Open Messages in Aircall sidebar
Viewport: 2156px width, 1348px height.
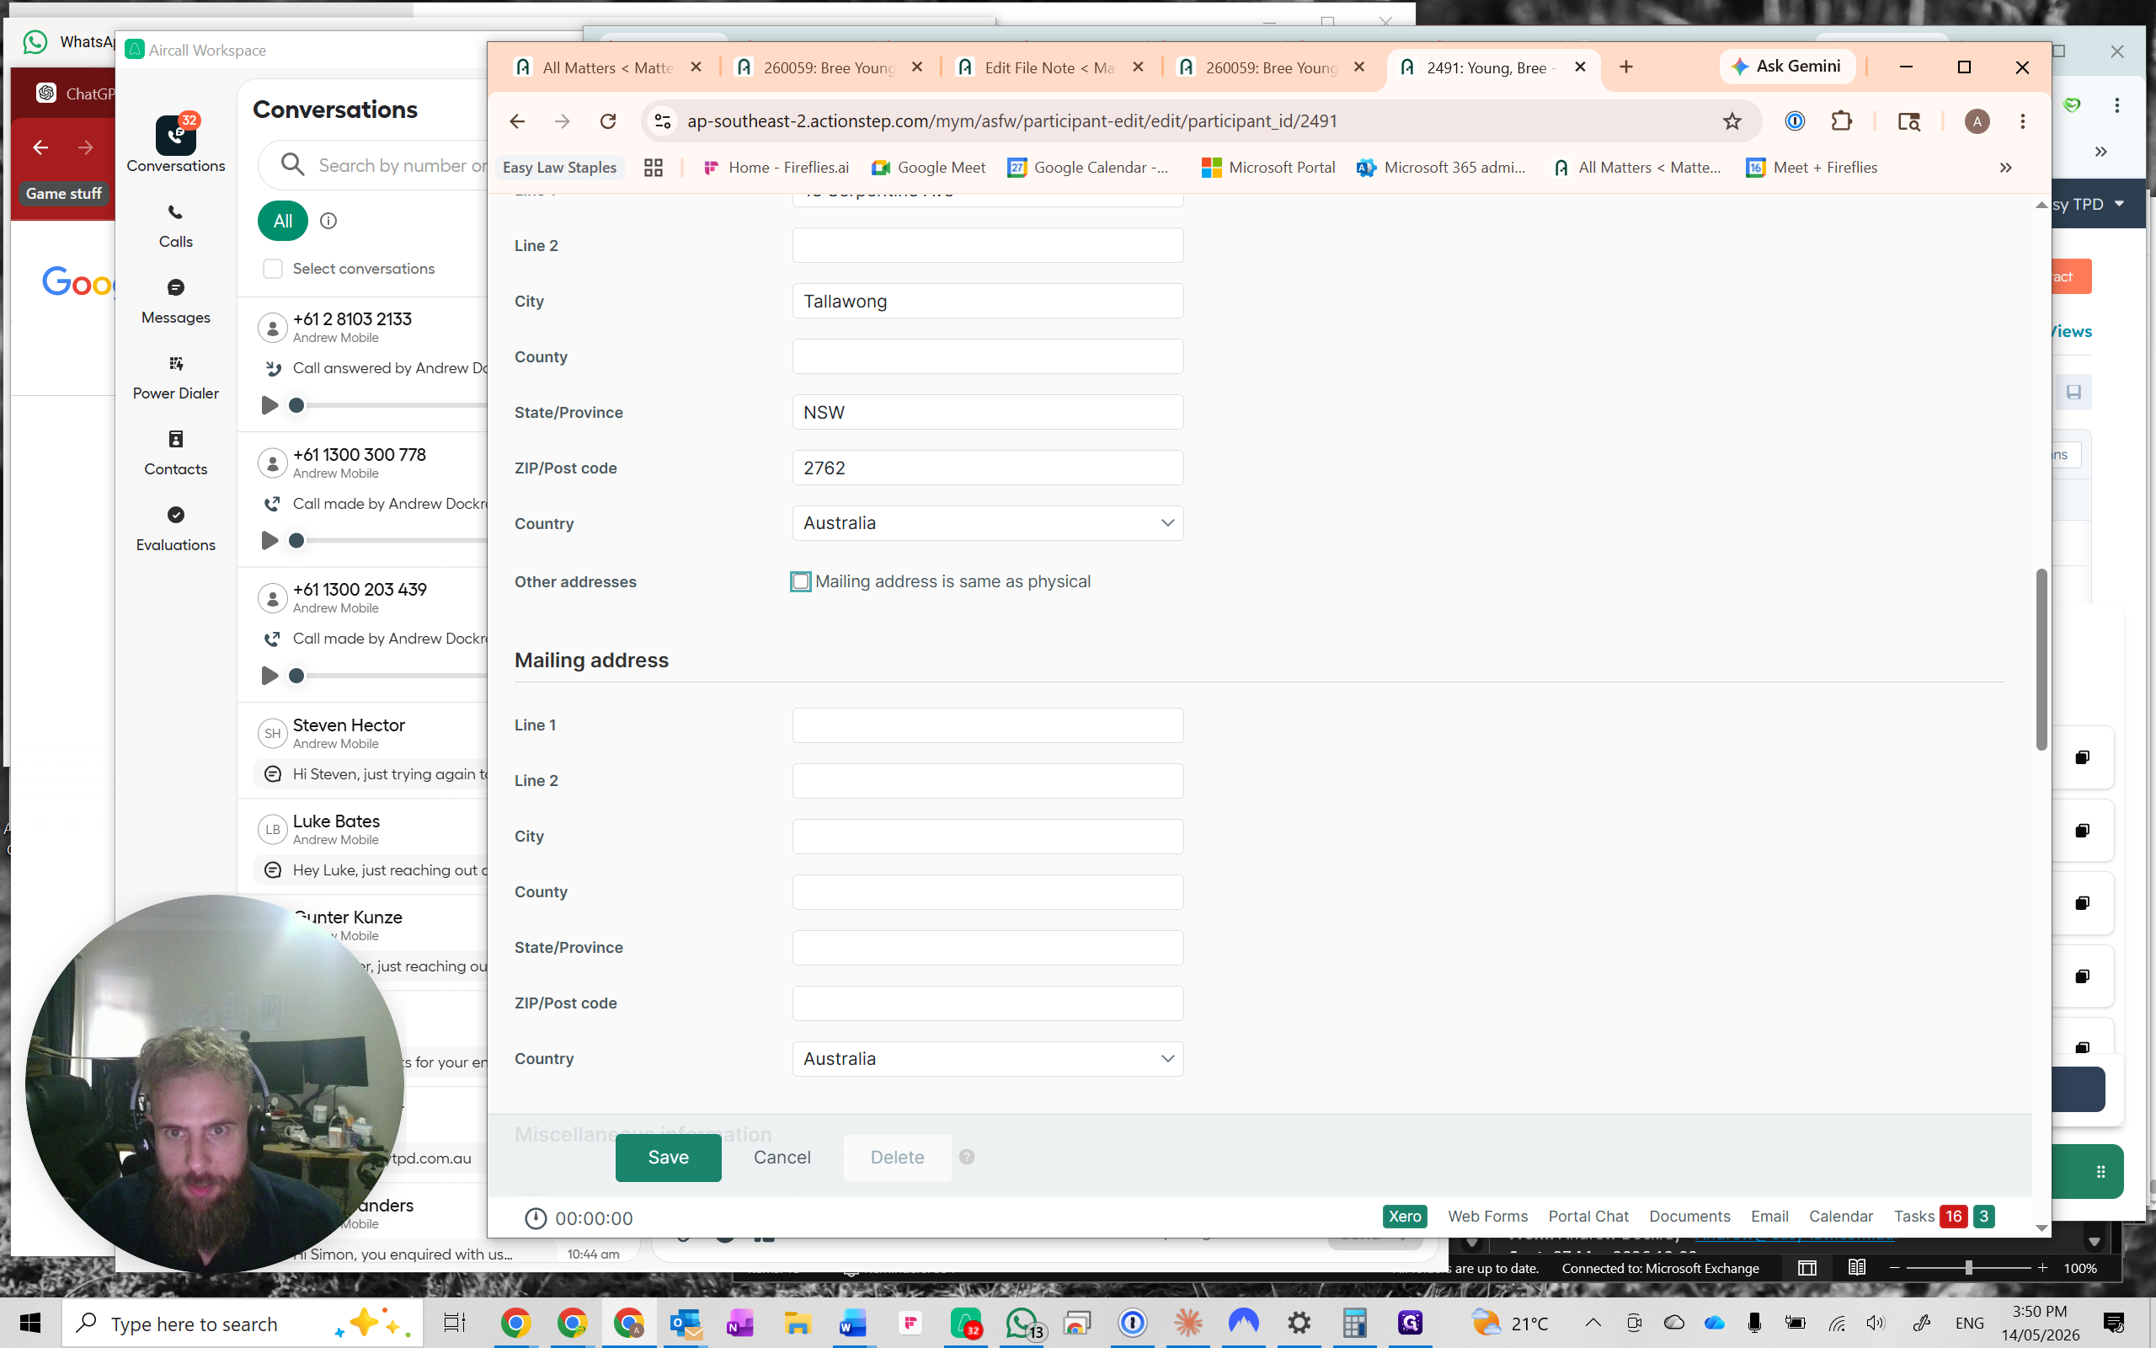[x=175, y=302]
